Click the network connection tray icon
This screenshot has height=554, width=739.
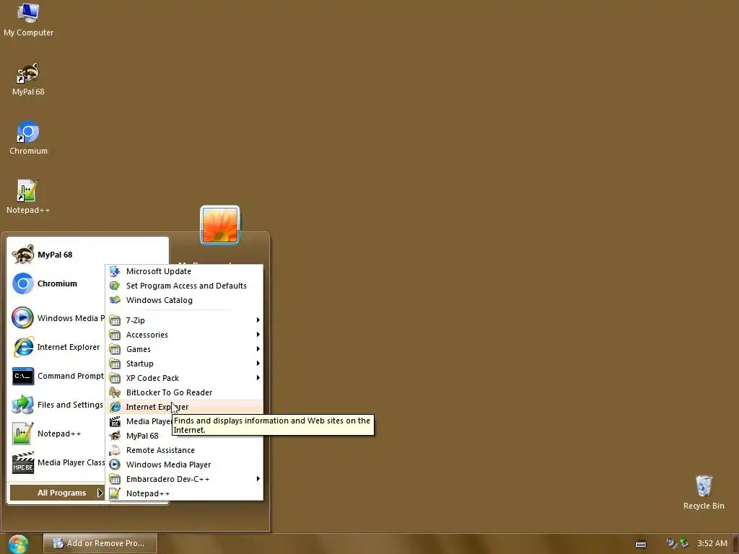pyautogui.click(x=670, y=543)
